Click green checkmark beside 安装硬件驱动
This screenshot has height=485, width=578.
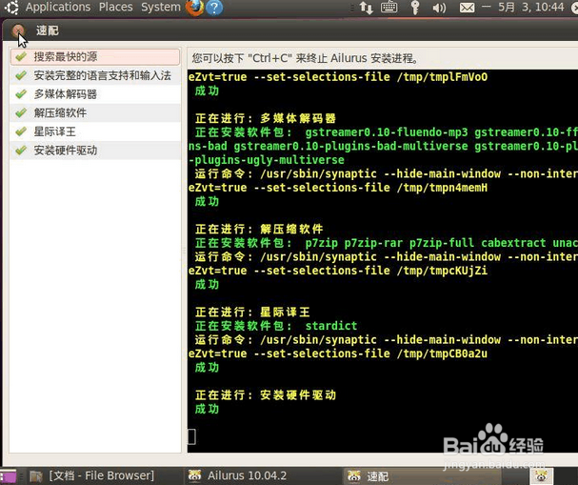(x=21, y=151)
